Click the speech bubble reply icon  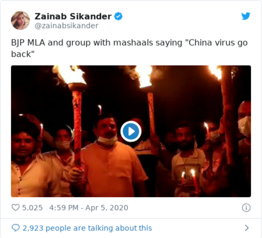point(16,228)
